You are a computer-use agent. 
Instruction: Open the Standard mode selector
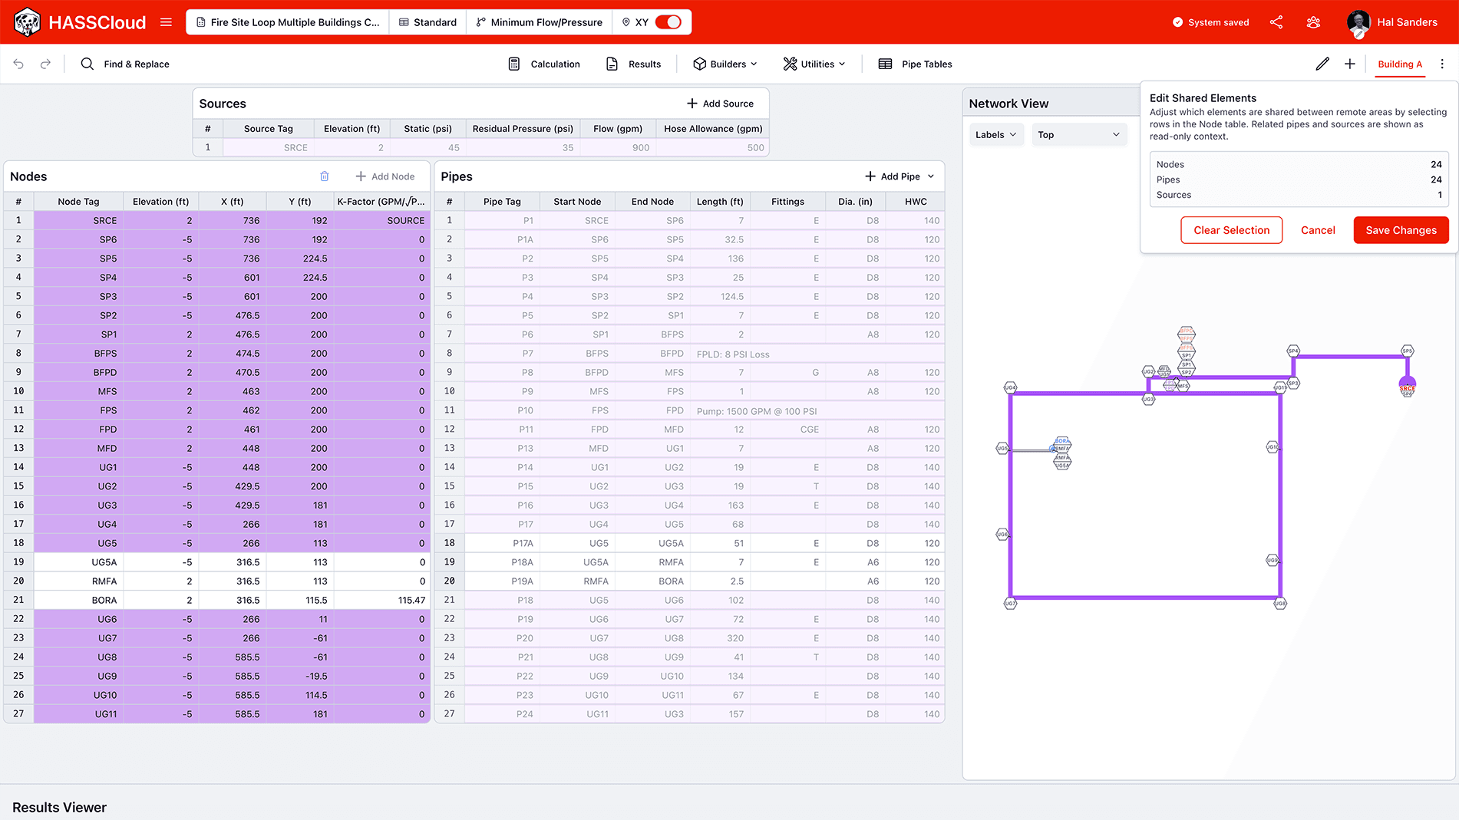coord(427,22)
